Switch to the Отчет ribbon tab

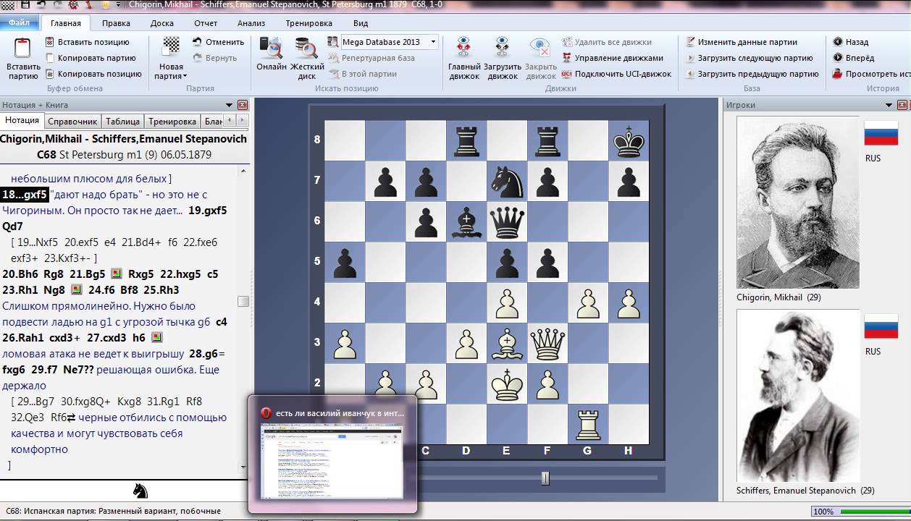click(206, 23)
